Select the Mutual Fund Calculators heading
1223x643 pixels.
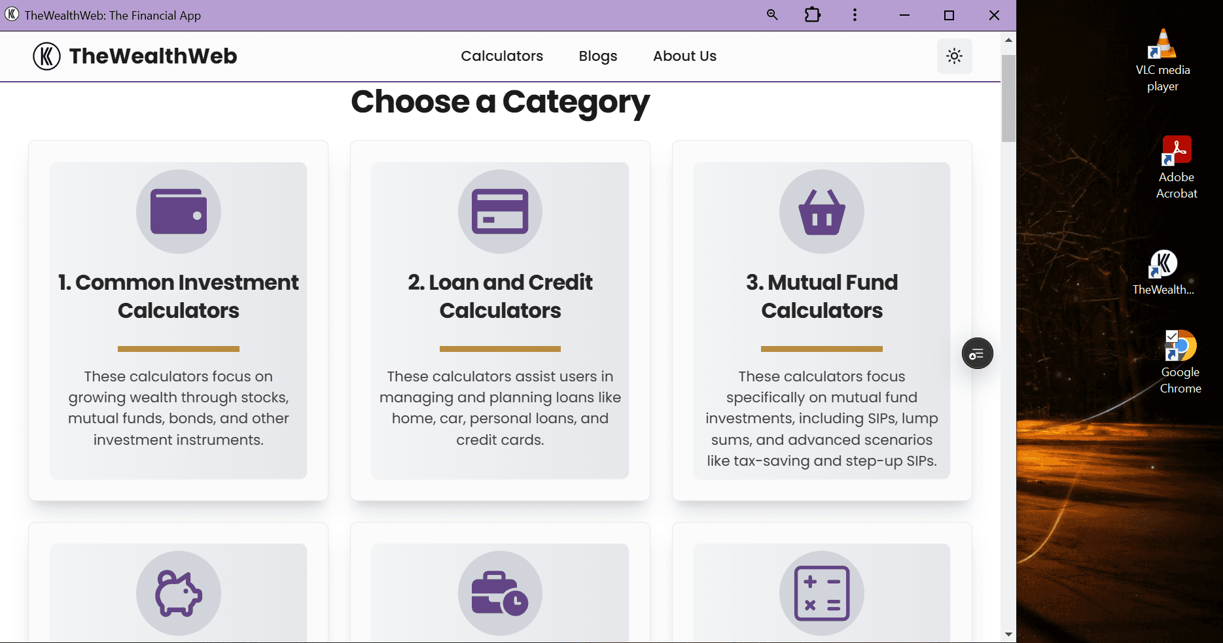[822, 296]
